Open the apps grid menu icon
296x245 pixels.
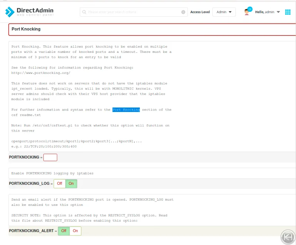tap(288, 12)
